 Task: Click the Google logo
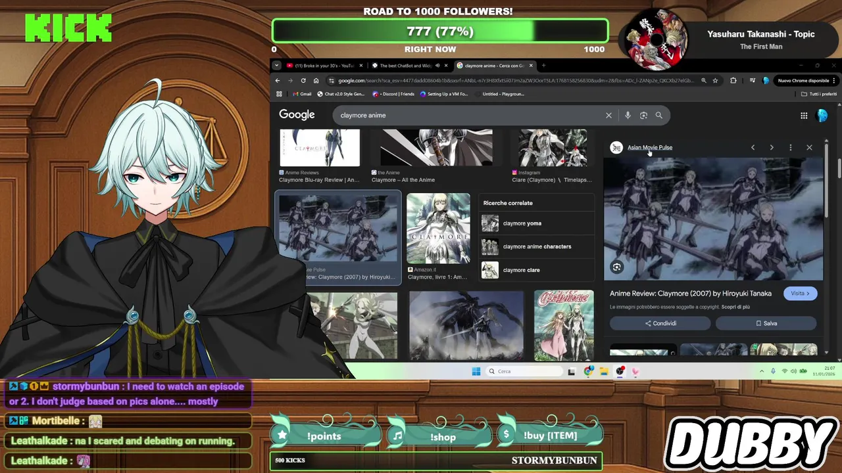pos(297,114)
